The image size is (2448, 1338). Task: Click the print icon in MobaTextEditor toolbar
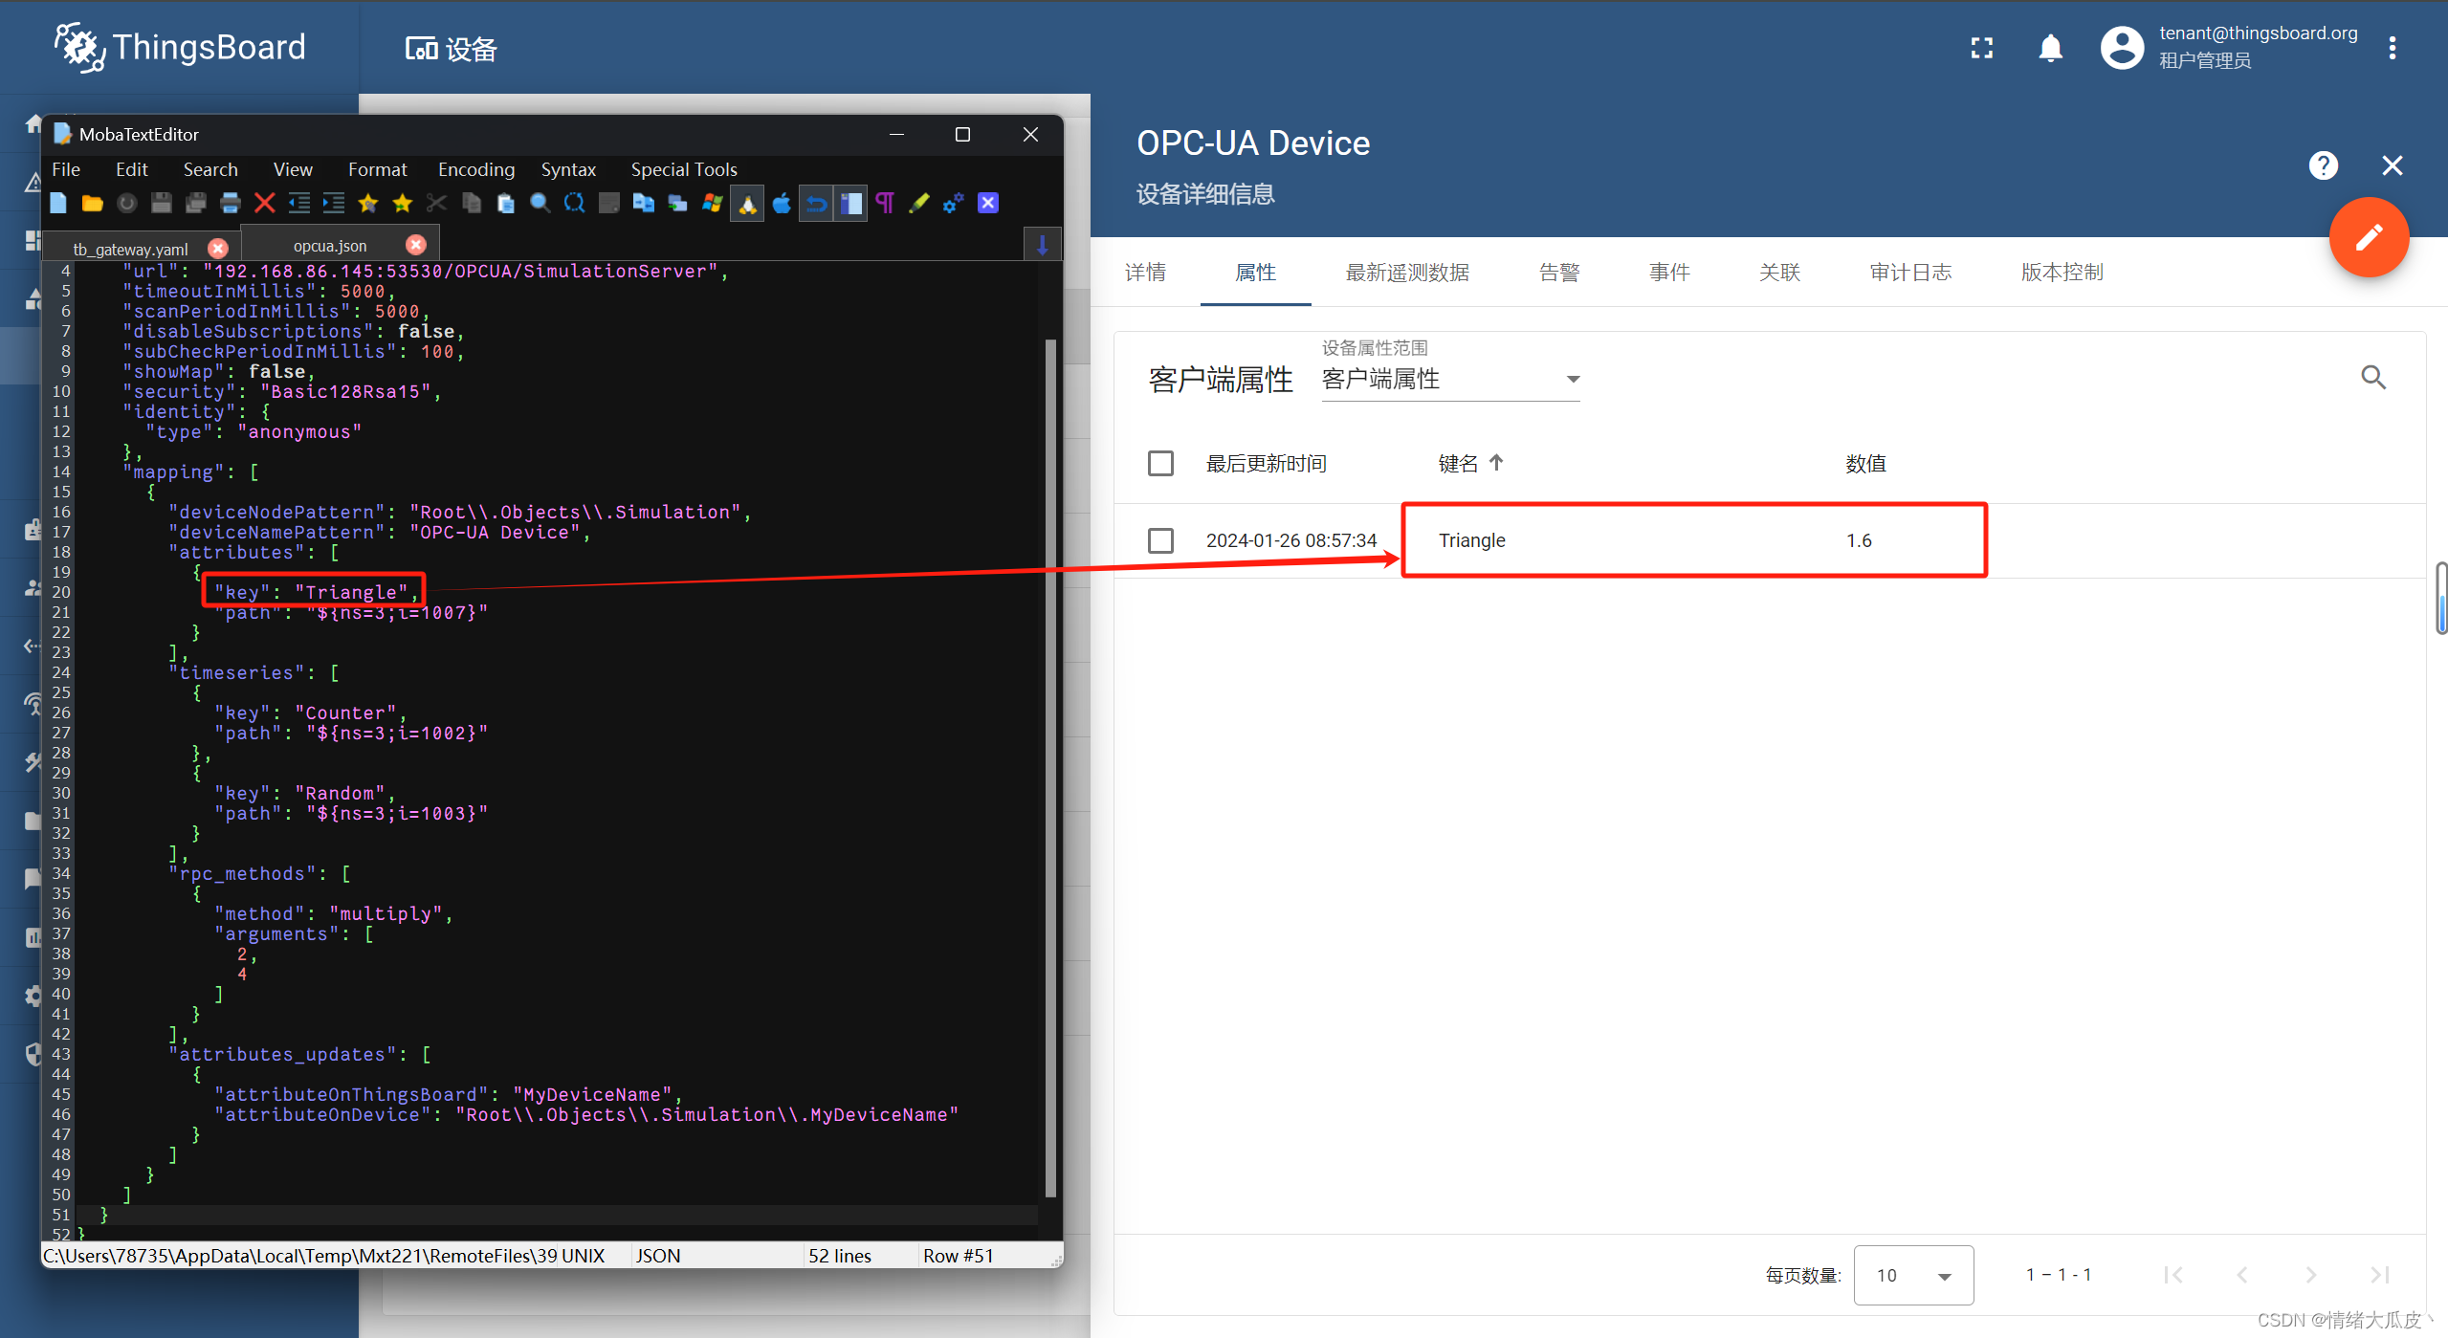pyautogui.click(x=231, y=203)
